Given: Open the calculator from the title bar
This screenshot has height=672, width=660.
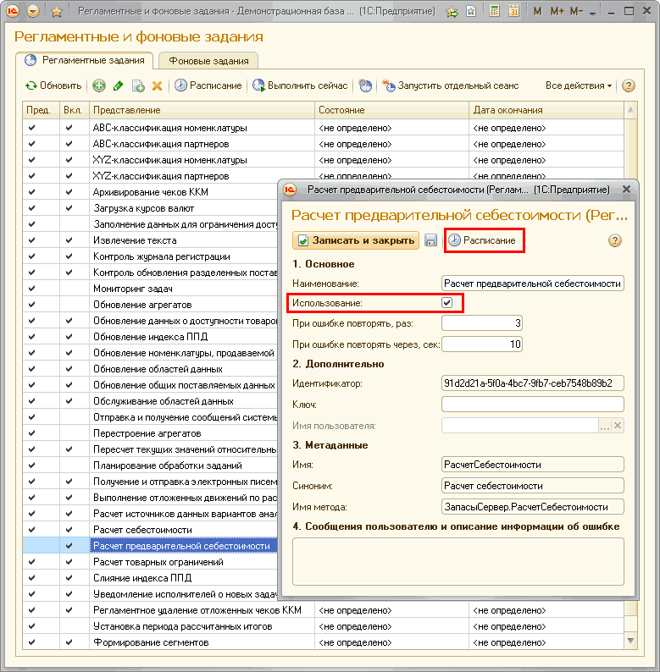Looking at the screenshot, I should pos(494,12).
